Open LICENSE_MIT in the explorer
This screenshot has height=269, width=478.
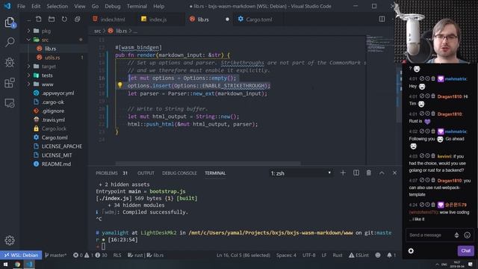[57, 155]
